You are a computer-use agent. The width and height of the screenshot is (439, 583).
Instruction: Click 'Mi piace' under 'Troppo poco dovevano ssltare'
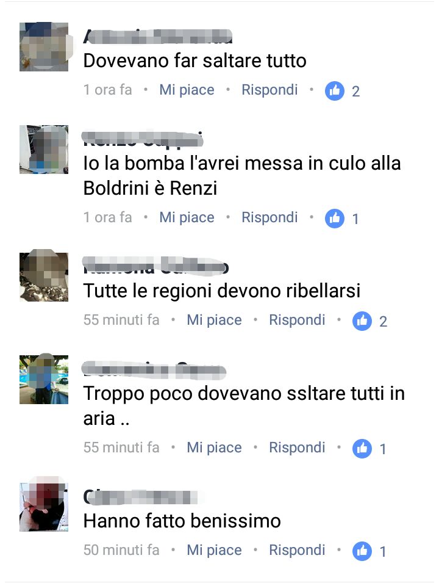[x=214, y=447]
